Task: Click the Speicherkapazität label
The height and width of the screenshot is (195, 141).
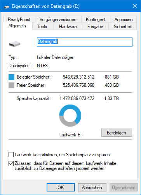Action: point(34,98)
